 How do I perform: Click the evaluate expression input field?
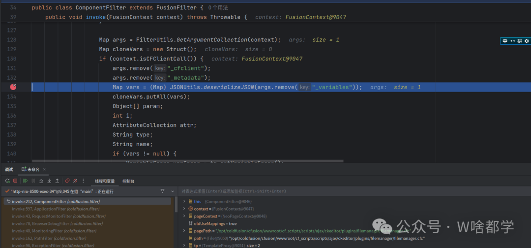354,191
